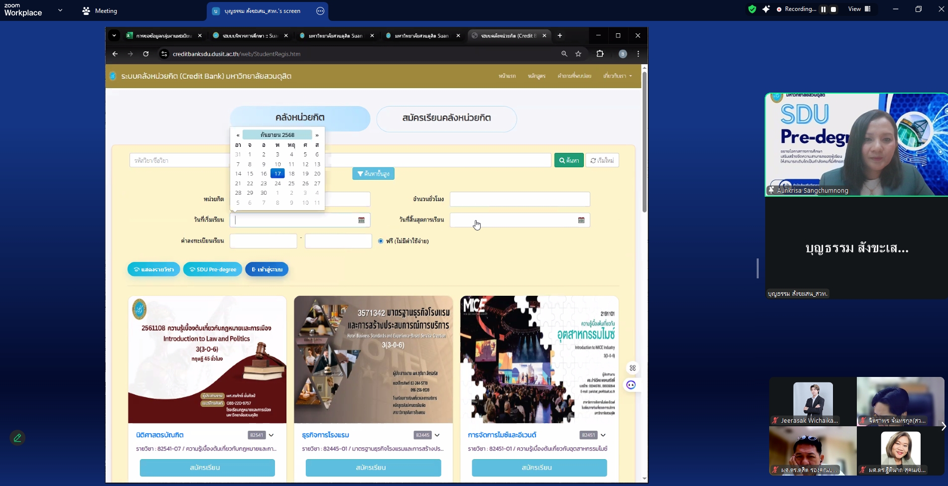Click the Zoom annotate pencil icon
This screenshot has height=486, width=948.
tap(17, 438)
